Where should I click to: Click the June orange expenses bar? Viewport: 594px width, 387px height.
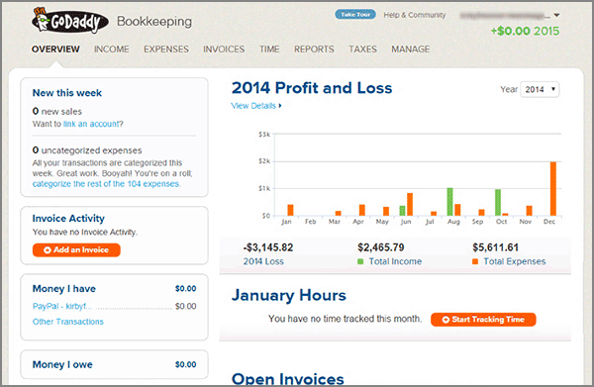(410, 204)
